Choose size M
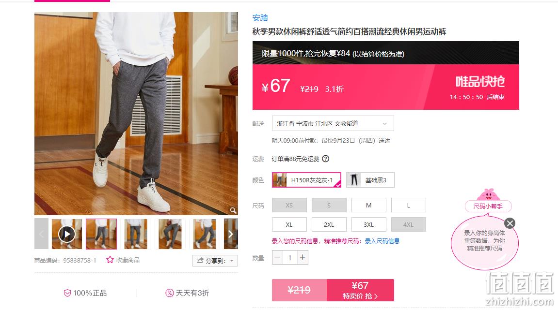Screen dimensions: 558x310 click(x=368, y=205)
